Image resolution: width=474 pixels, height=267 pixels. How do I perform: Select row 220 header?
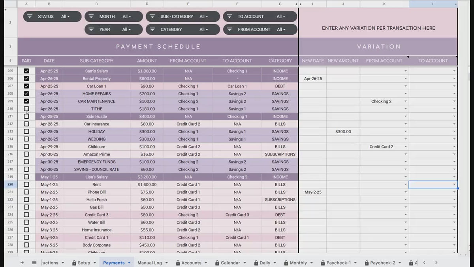pos(10,184)
